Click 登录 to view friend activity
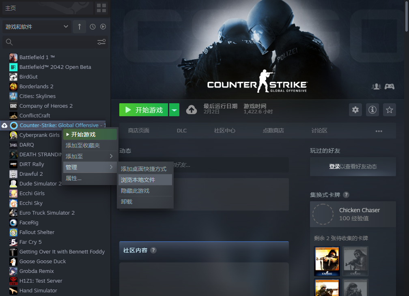The image size is (409, 296). point(334,166)
